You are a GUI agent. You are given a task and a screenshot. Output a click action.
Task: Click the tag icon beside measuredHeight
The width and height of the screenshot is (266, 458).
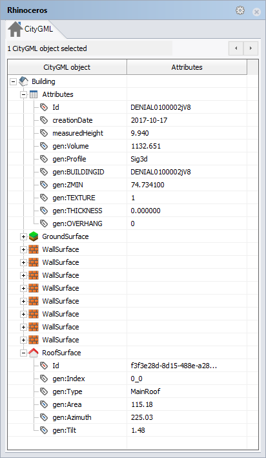(x=44, y=133)
